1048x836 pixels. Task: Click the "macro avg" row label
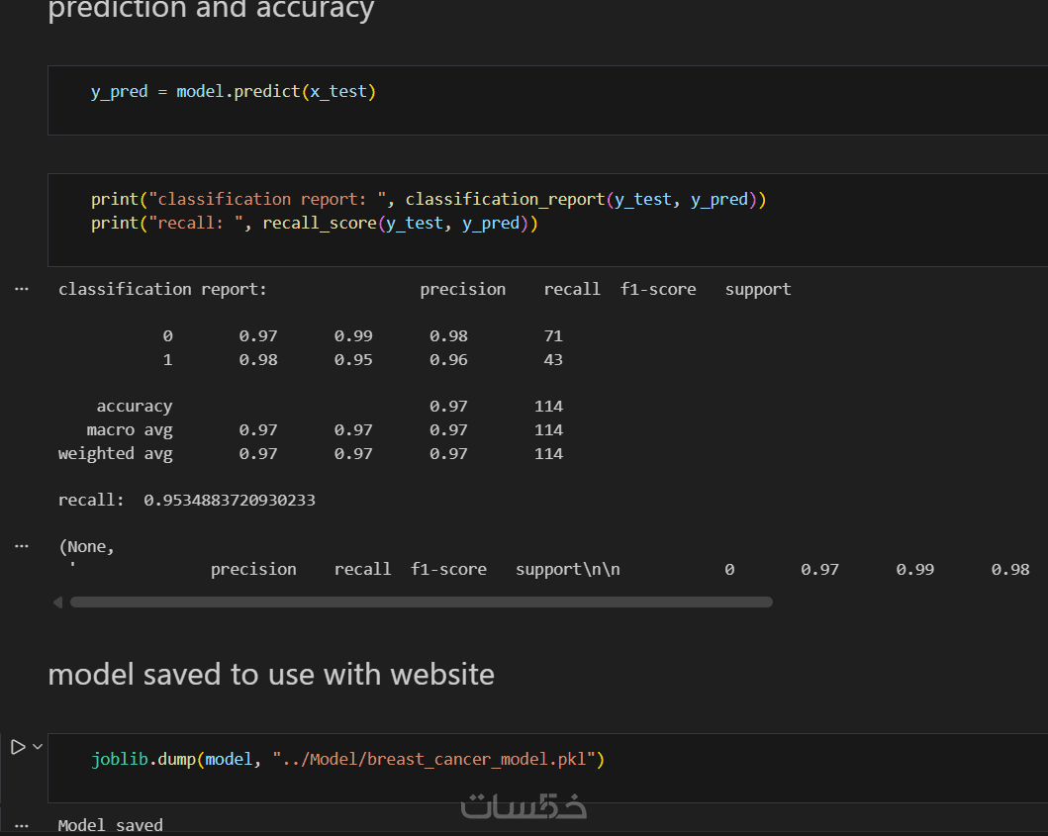coord(130,430)
